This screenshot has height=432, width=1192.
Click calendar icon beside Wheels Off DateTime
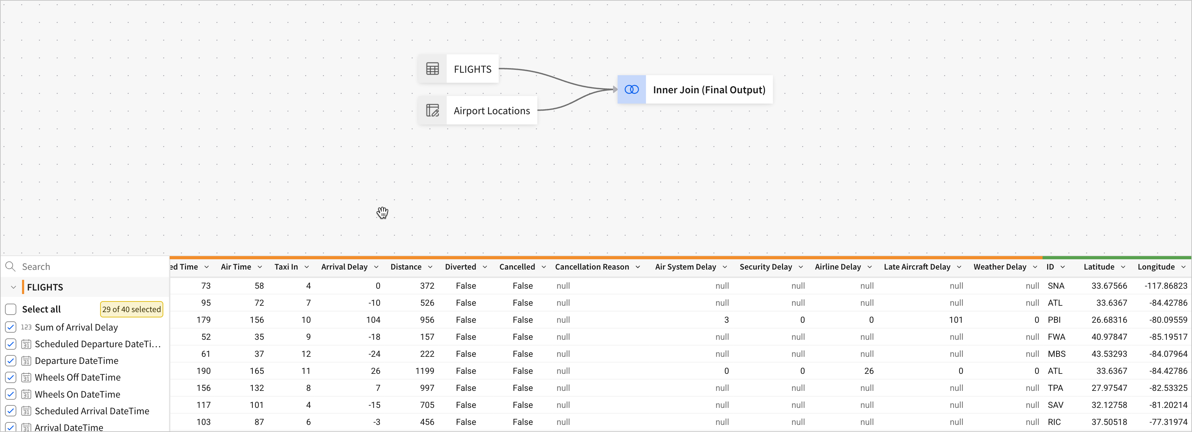coord(26,377)
